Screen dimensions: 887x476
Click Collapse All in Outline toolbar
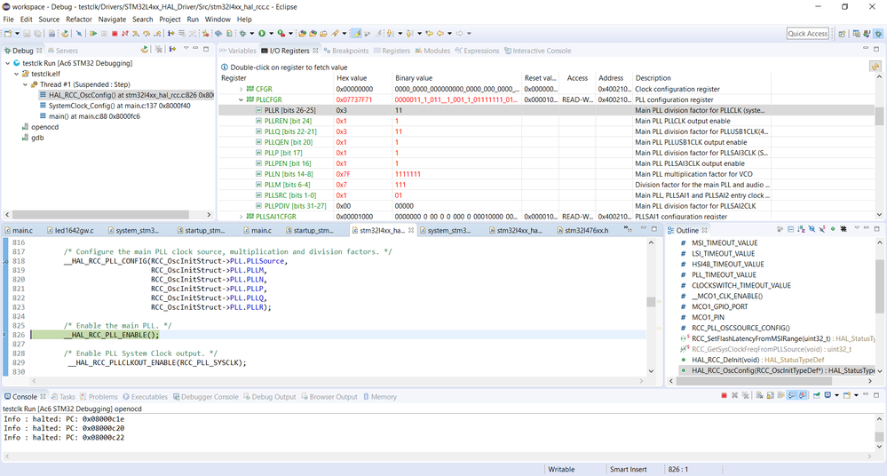pos(791,229)
